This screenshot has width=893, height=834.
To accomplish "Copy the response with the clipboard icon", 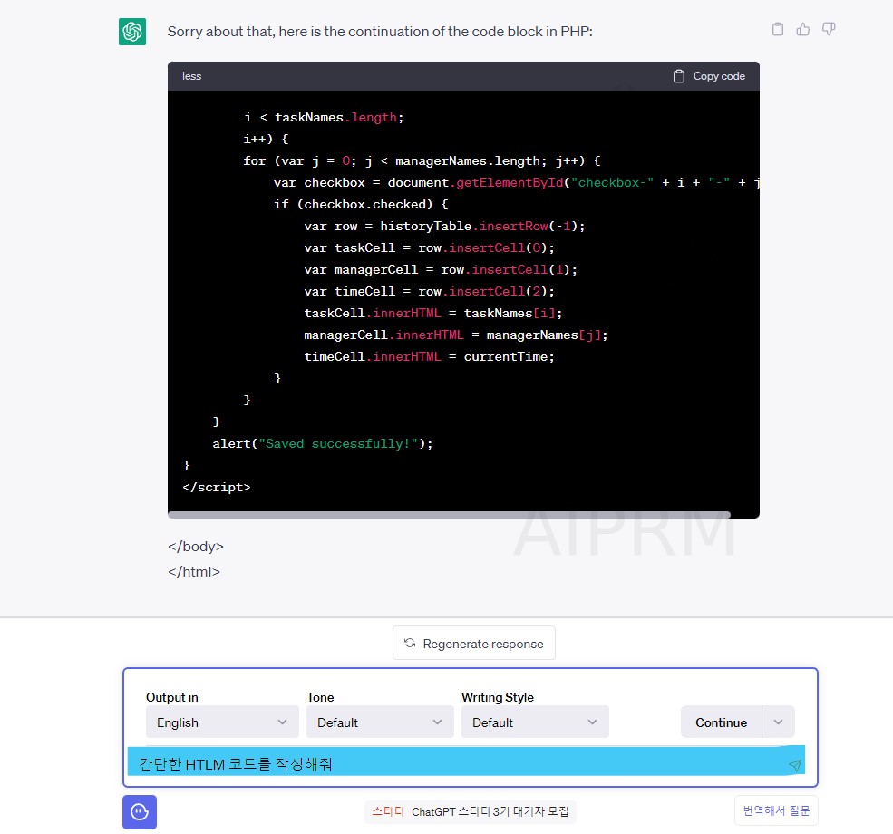I will tap(777, 29).
